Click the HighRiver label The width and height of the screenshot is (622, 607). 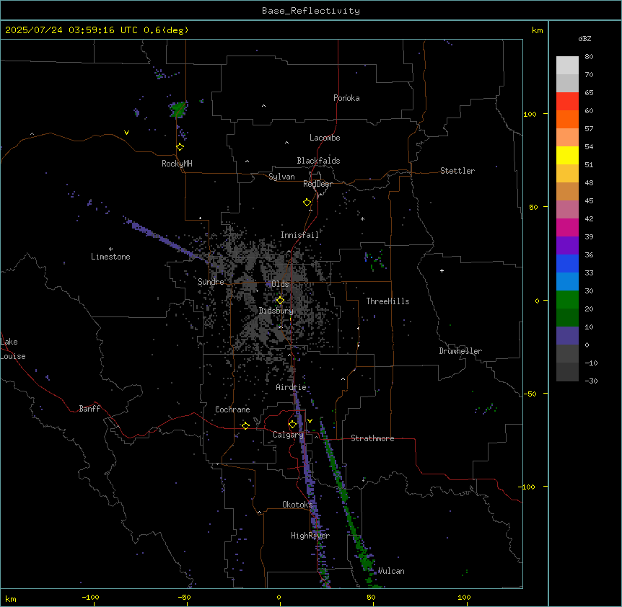click(310, 536)
